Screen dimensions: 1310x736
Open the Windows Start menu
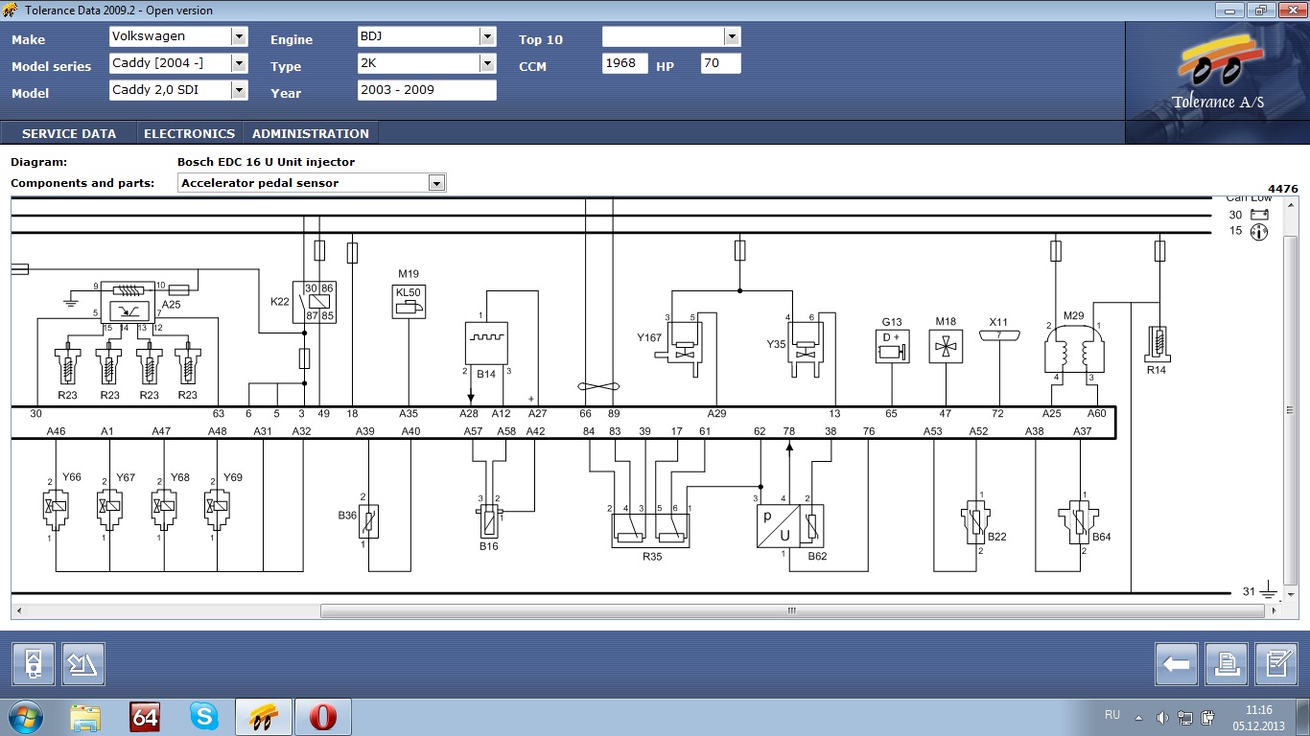[26, 716]
